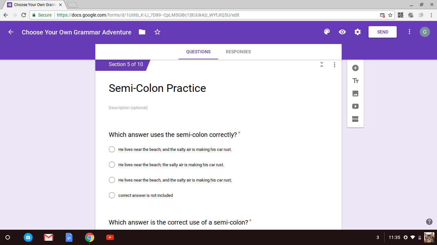
Task: Move form to folder icon
Action: point(142,32)
